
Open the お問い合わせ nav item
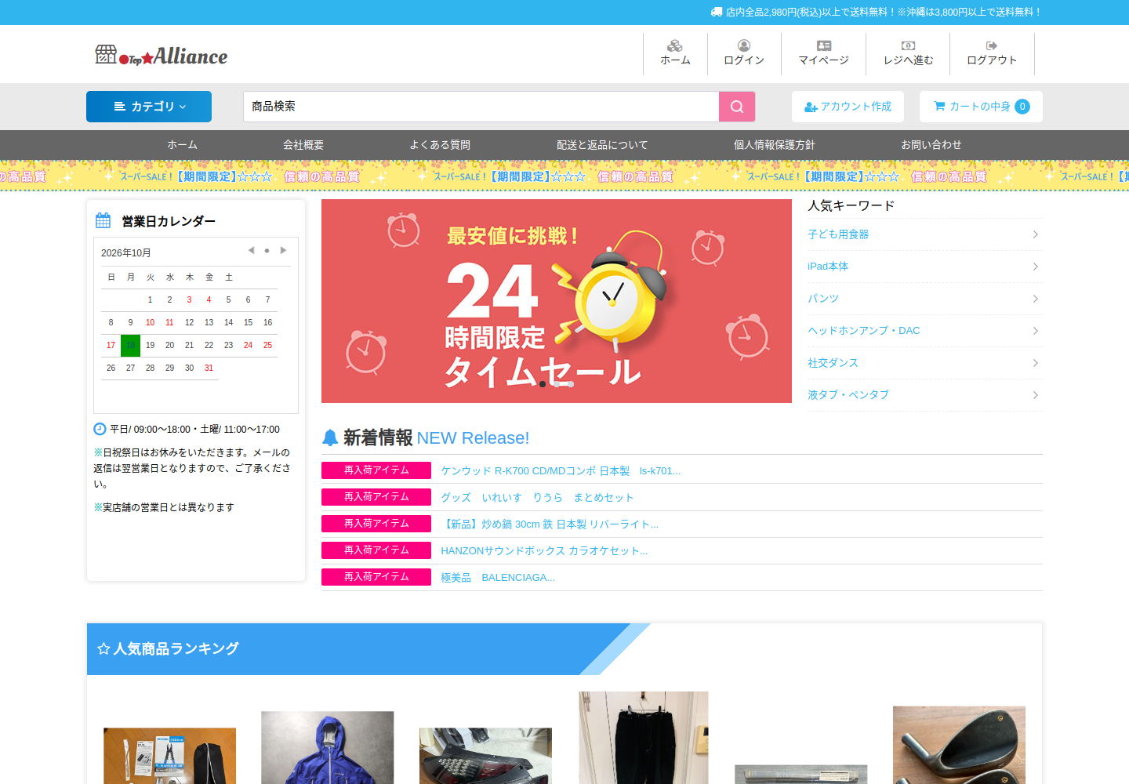(x=931, y=145)
